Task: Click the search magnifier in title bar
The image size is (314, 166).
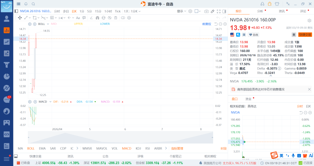Action: pyautogui.click(x=33, y=4)
